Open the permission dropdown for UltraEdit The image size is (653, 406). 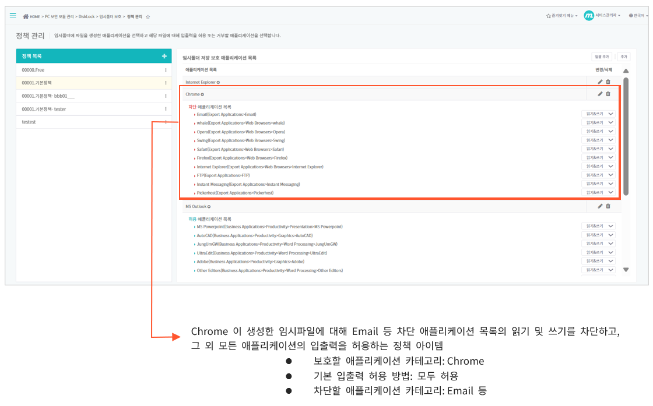(x=598, y=252)
